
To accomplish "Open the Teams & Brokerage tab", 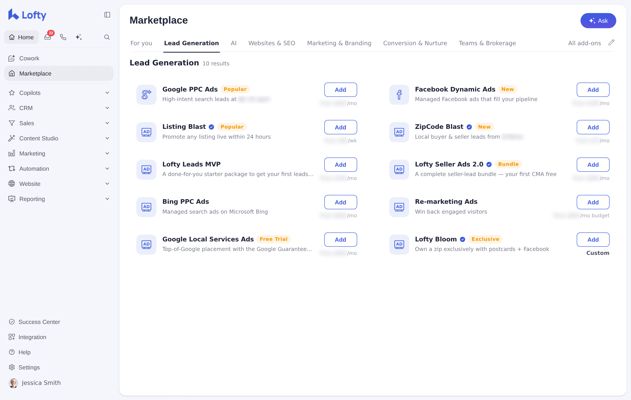I will [x=487, y=43].
